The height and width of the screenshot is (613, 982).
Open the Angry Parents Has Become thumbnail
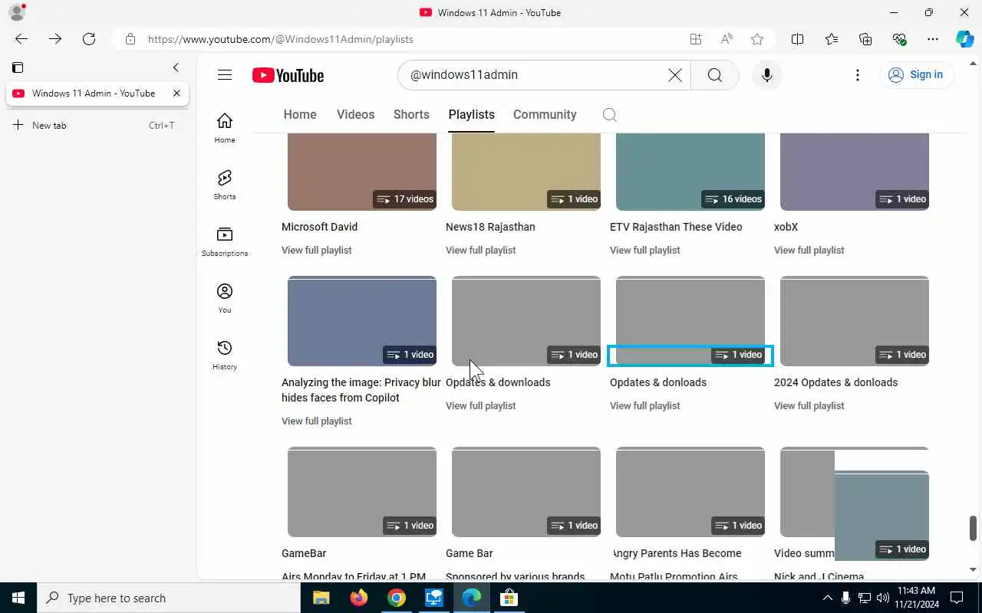(x=690, y=492)
